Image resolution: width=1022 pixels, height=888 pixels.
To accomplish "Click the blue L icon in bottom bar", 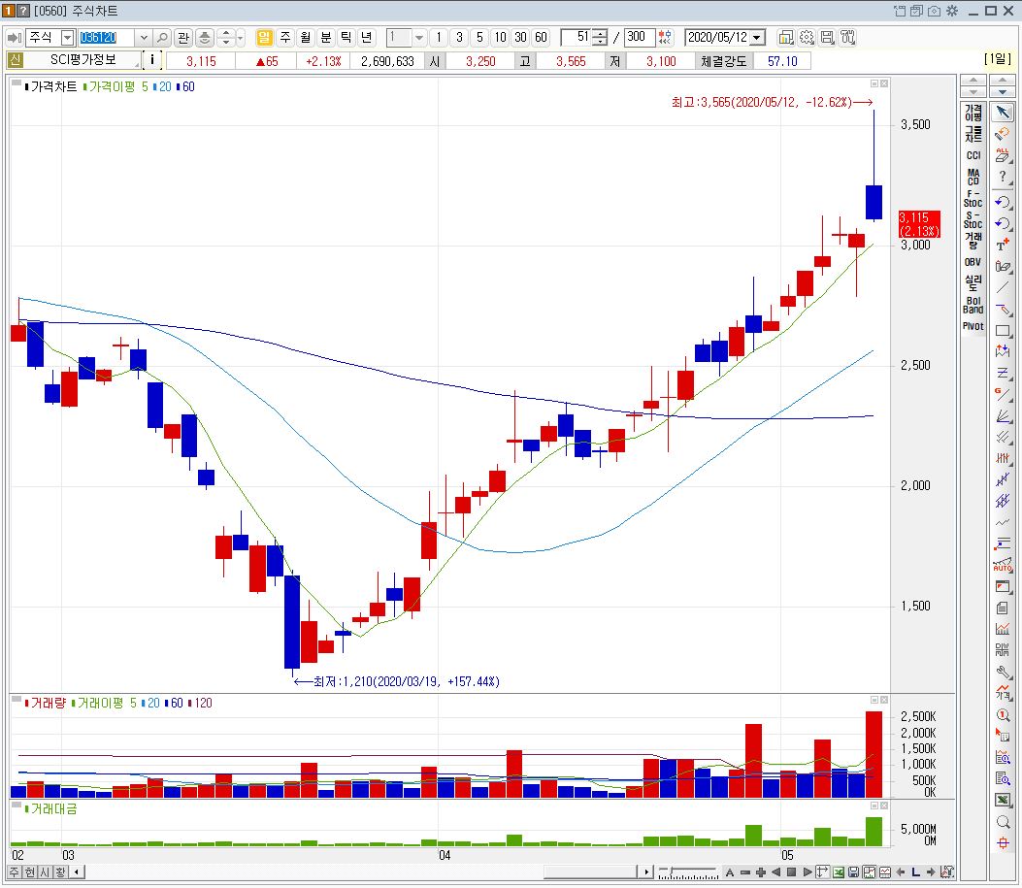I will coord(916,872).
